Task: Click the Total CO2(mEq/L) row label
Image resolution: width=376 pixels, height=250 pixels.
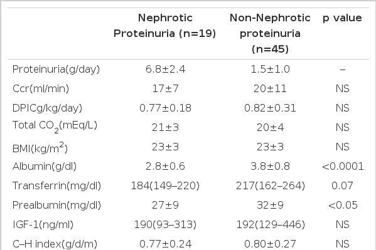Action: pos(55,127)
